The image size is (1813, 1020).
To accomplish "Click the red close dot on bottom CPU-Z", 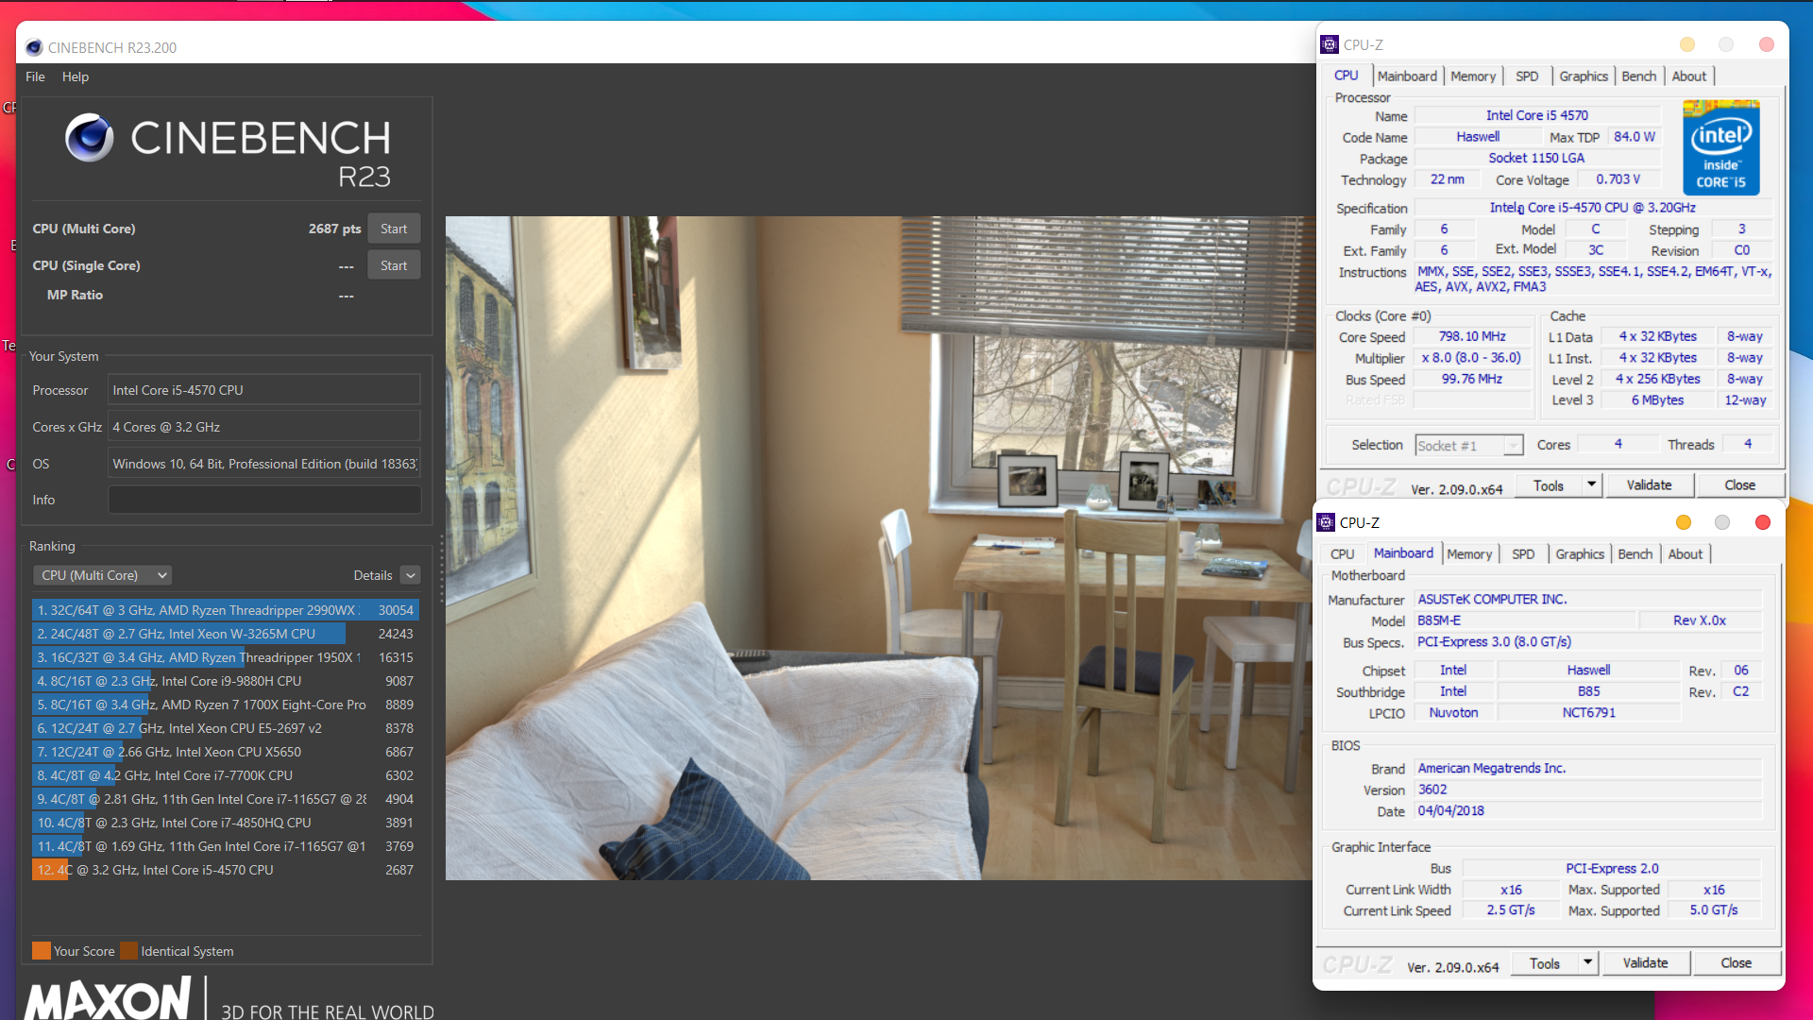I will tap(1762, 522).
